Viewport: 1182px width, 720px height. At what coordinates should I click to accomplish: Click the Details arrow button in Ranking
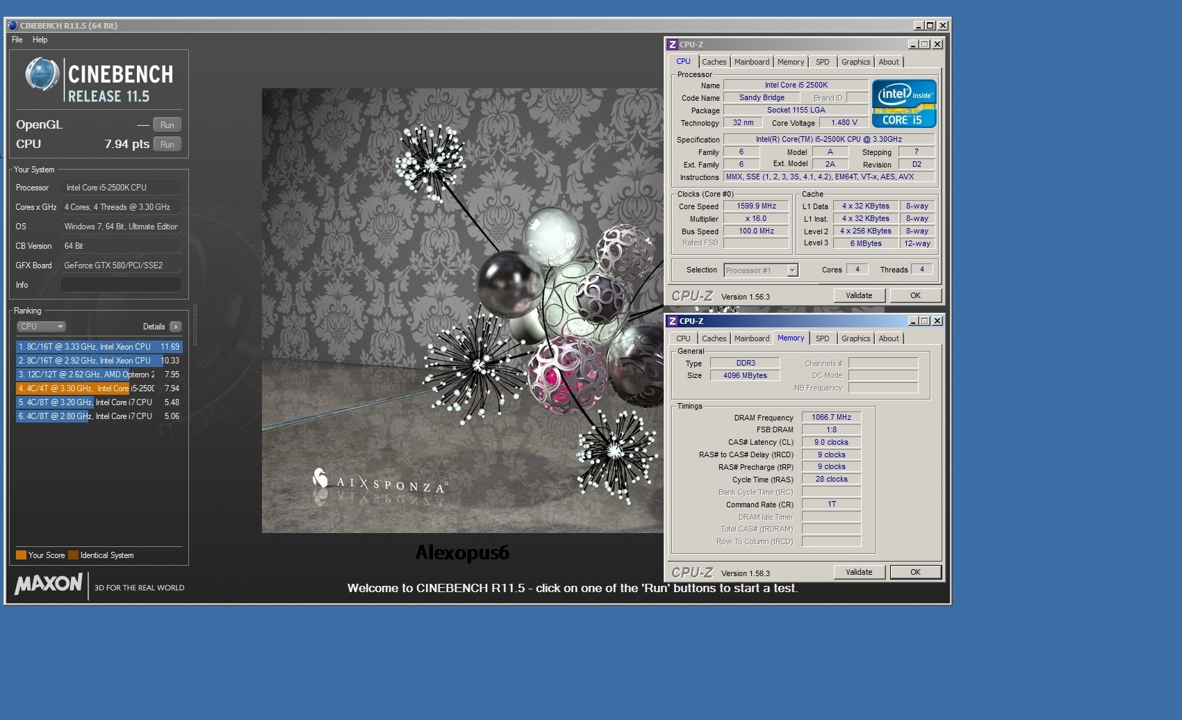[175, 327]
